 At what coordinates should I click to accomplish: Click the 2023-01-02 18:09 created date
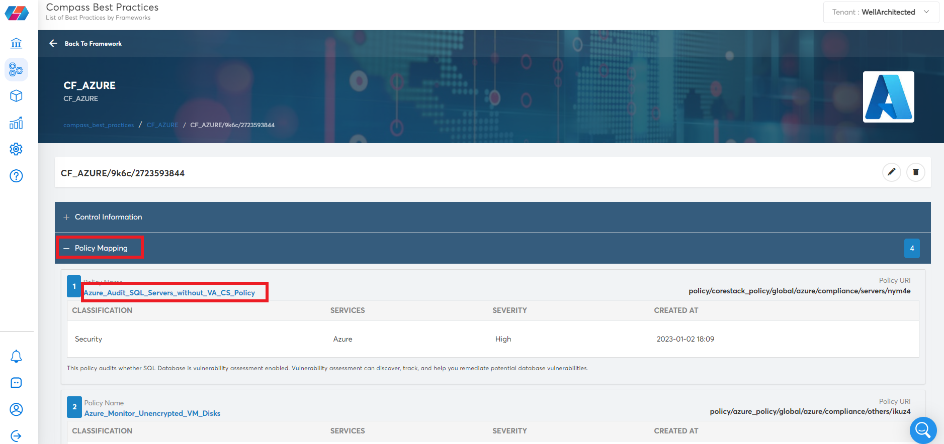click(x=685, y=339)
